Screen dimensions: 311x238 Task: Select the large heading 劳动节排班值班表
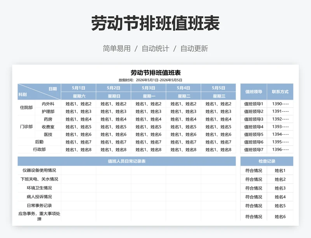[x=155, y=23]
